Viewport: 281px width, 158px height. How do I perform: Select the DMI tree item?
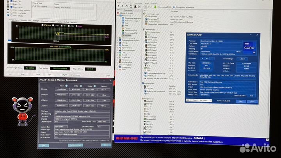pos(125,23)
